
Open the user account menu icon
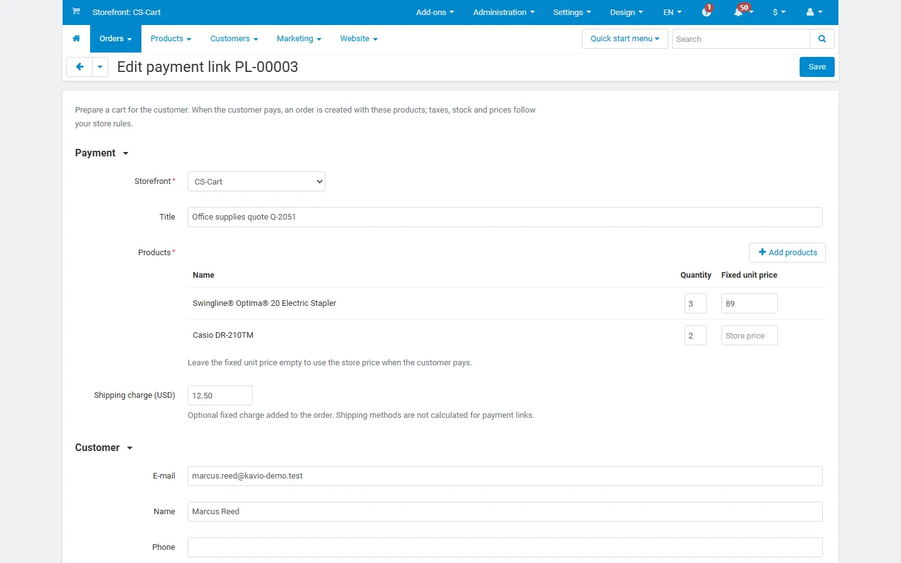point(814,12)
